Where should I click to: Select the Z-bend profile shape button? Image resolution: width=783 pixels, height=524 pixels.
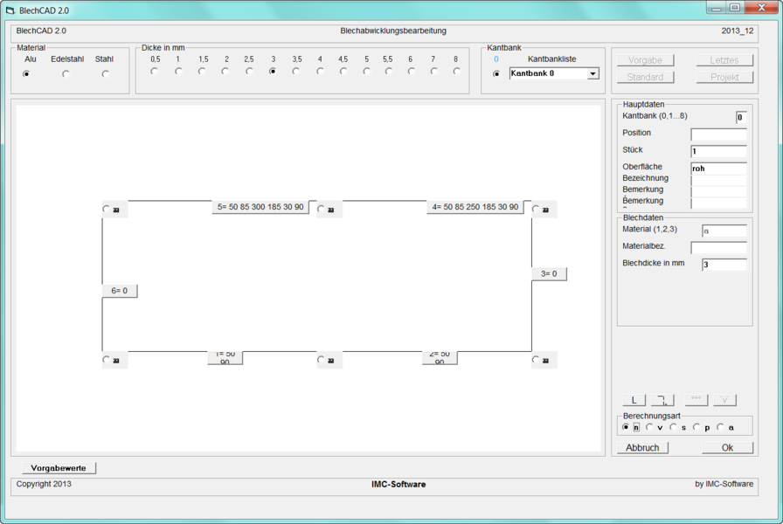(662, 400)
